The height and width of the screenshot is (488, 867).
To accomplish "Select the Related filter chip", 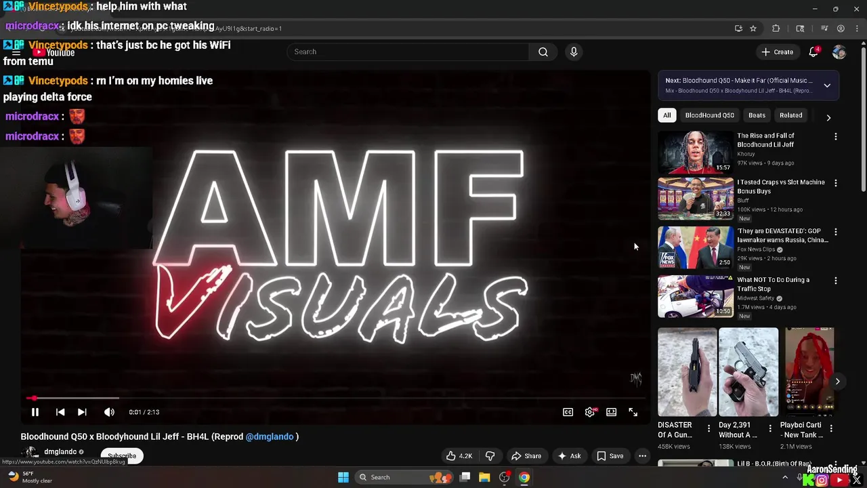I will [x=790, y=115].
